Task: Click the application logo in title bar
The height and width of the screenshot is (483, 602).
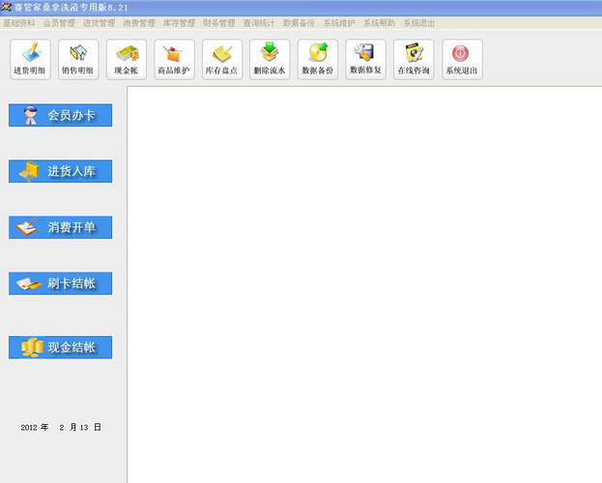Action: coord(6,7)
